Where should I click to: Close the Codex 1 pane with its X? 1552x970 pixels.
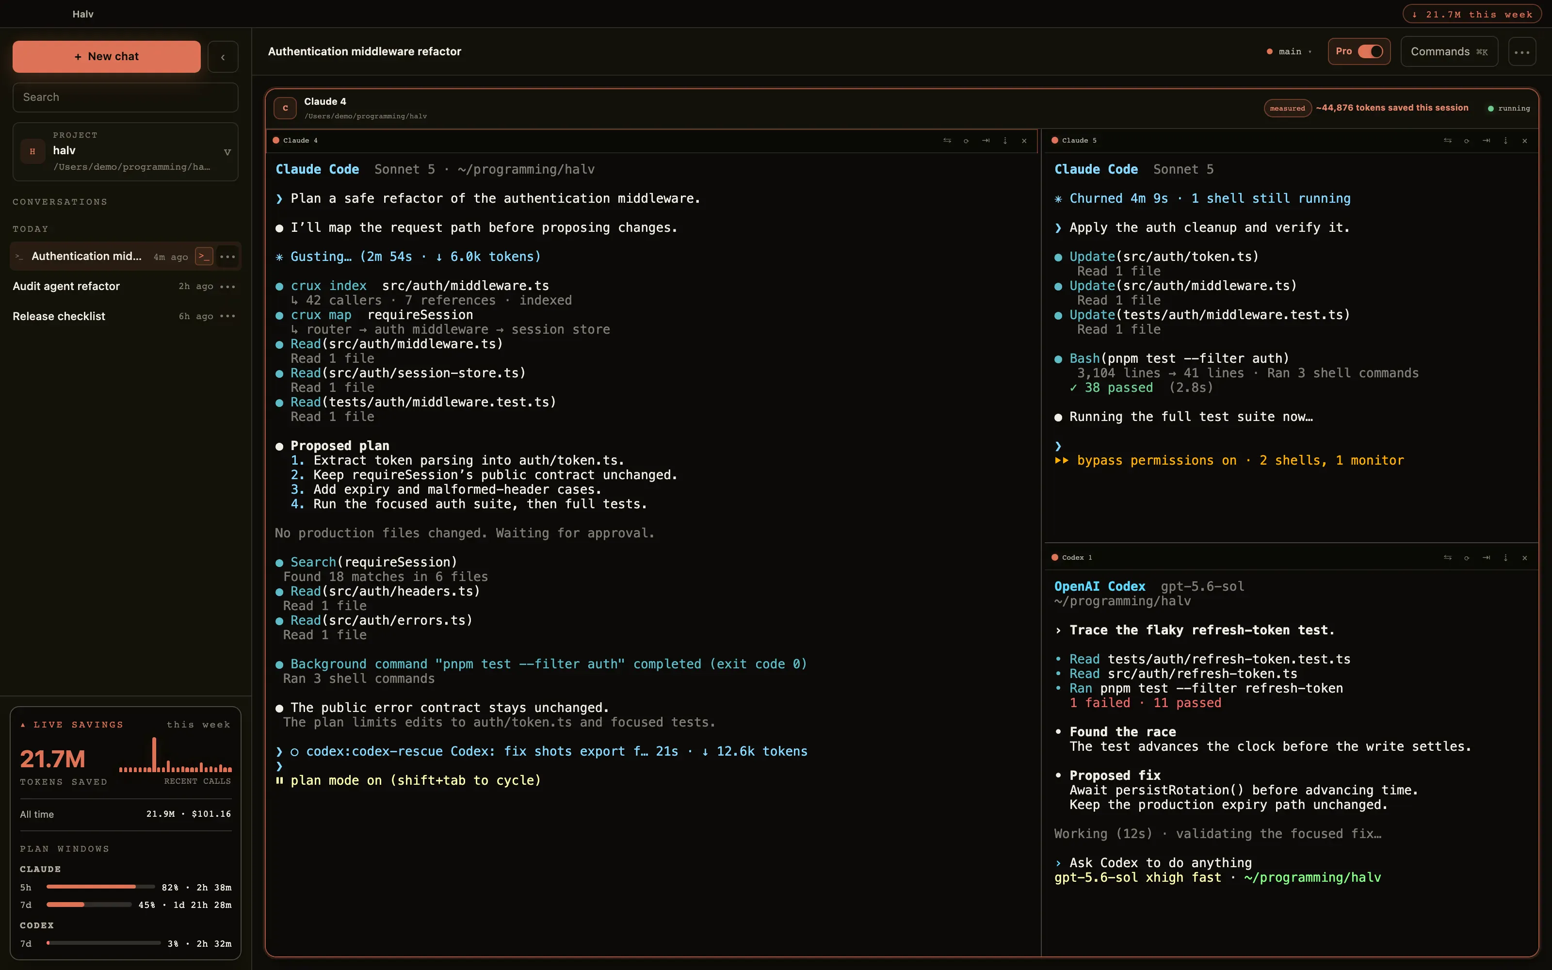(1524, 557)
